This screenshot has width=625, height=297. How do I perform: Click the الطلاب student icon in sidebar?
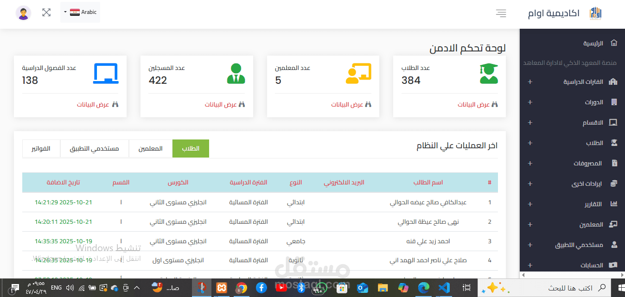coord(614,143)
